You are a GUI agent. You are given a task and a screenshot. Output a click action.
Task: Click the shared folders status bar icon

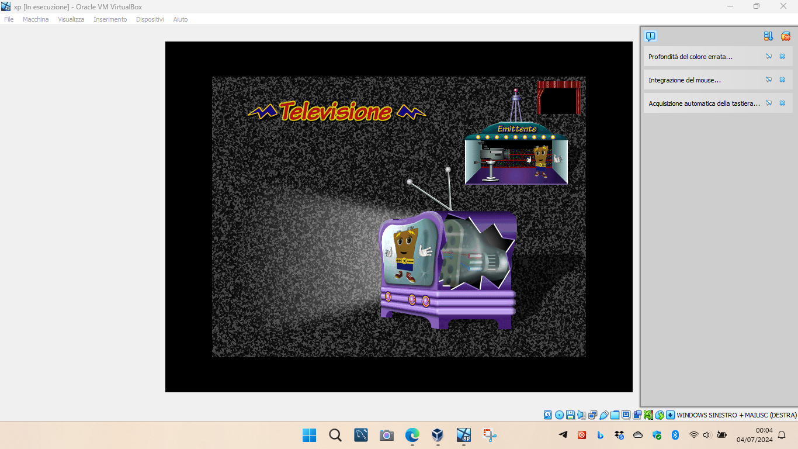615,415
